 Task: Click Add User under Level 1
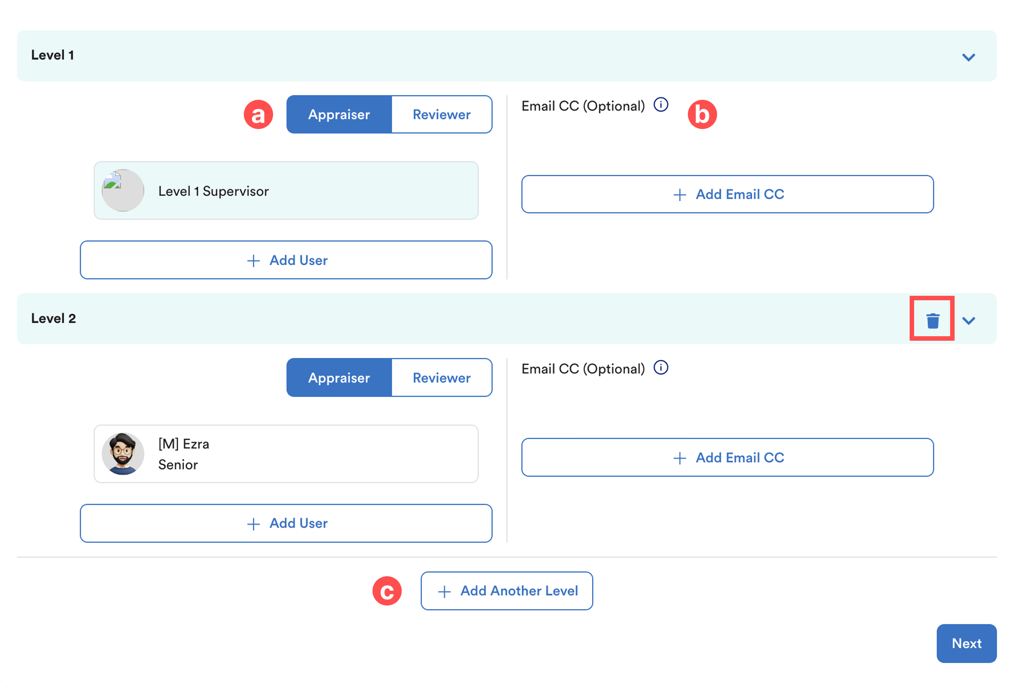point(286,260)
